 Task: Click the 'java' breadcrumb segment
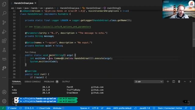click(27, 8)
